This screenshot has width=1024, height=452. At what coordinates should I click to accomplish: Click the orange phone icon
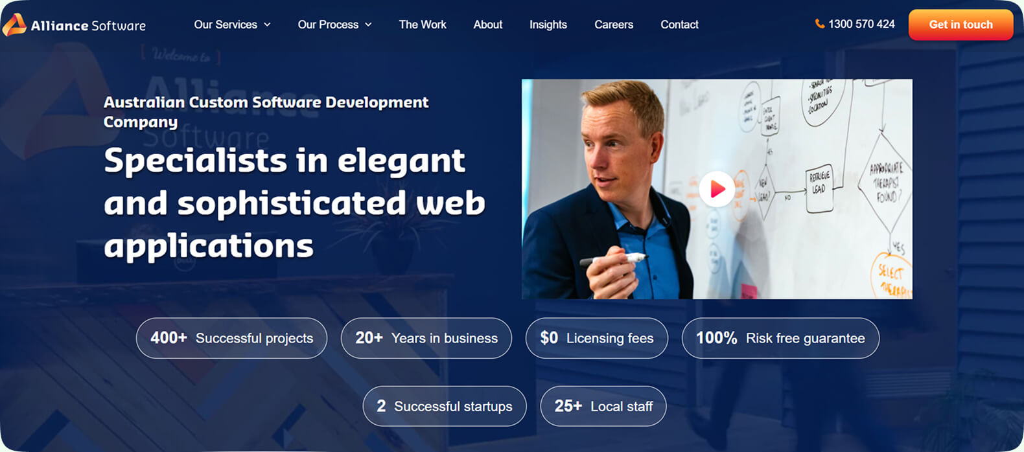pyautogui.click(x=819, y=24)
